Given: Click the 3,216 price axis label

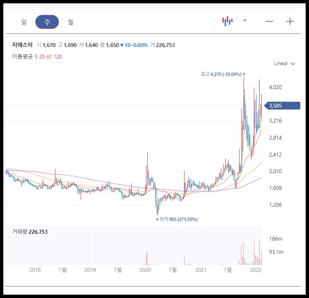Looking at the screenshot, I should tap(275, 121).
